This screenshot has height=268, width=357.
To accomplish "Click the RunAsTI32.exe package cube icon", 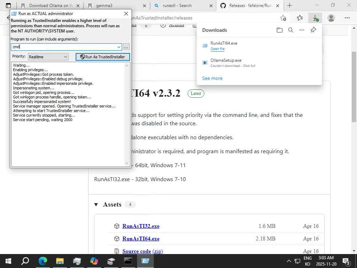I will (117, 226).
